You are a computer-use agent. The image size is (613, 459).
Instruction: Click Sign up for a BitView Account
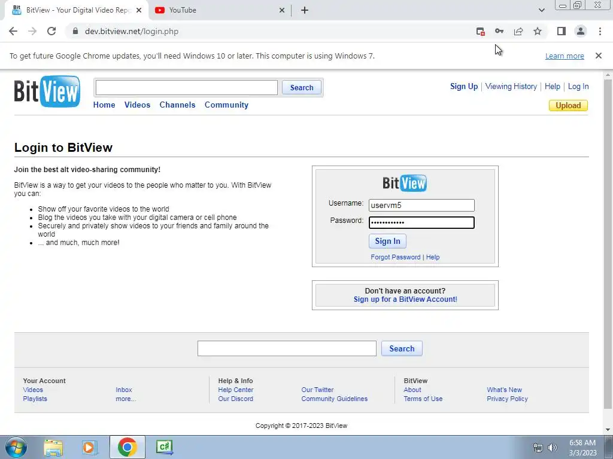coord(405,299)
